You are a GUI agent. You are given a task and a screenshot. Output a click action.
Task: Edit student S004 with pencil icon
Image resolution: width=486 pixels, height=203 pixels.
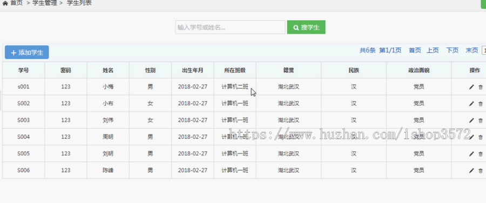471,137
